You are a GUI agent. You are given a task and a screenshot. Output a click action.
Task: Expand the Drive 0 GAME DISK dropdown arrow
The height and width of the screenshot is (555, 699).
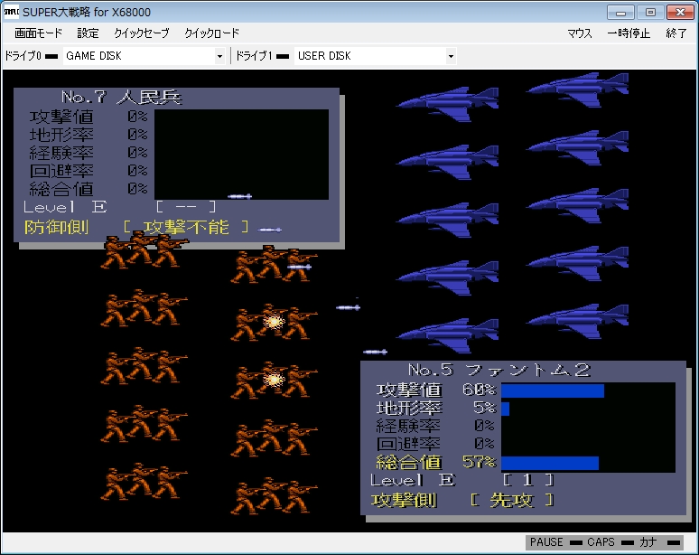(219, 56)
